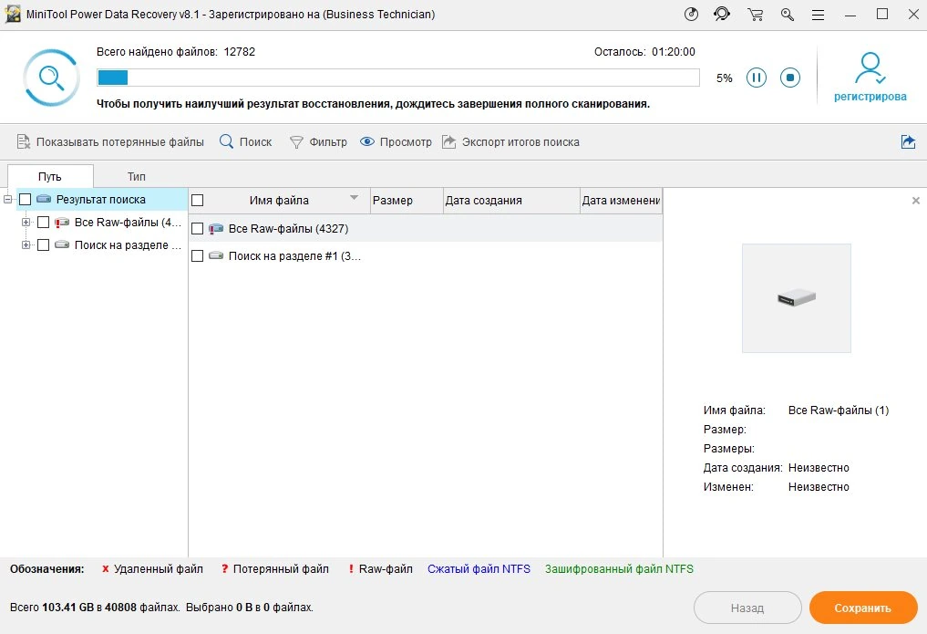Pause the scanning process

[x=757, y=78]
